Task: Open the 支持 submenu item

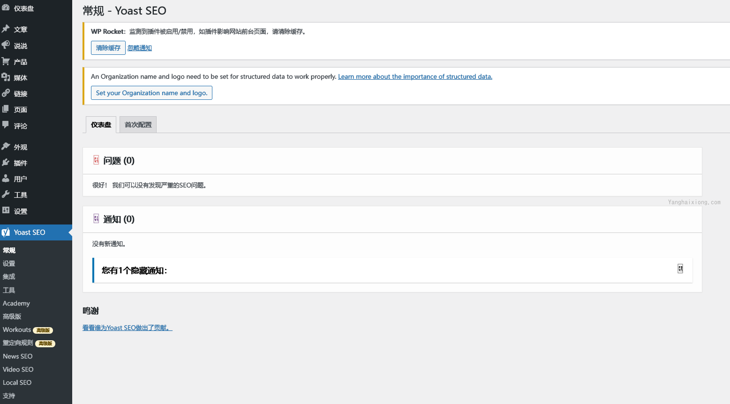Action: coord(9,396)
